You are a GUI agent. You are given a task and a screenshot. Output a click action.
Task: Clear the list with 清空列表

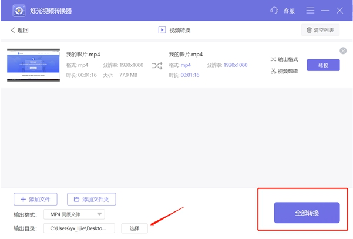click(320, 30)
